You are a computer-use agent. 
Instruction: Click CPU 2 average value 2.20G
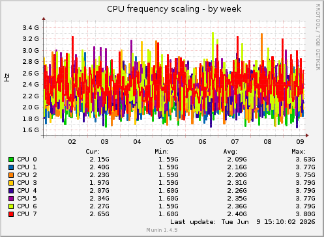coord(237,175)
